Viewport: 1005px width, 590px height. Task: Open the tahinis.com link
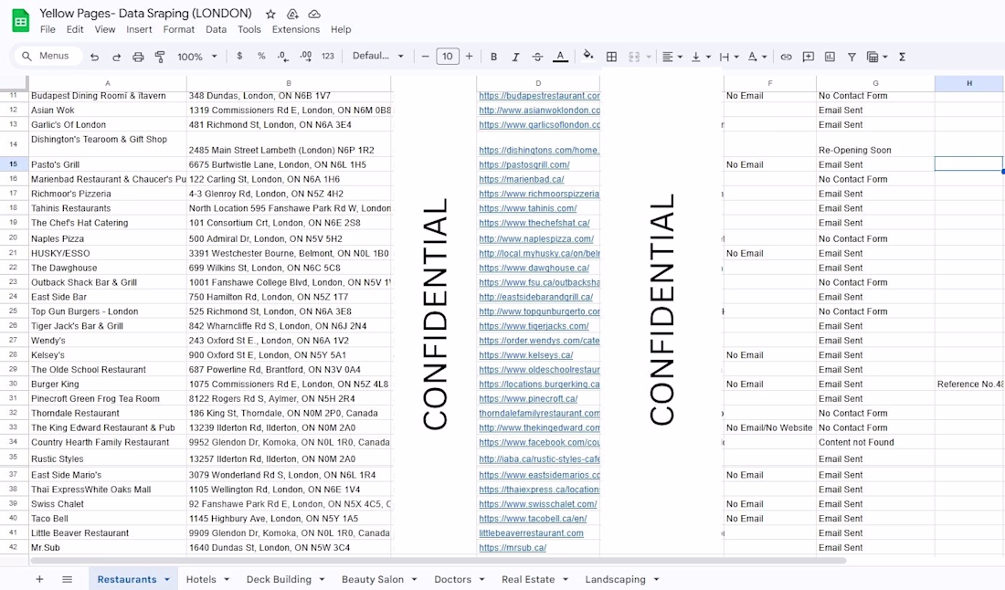click(x=527, y=208)
